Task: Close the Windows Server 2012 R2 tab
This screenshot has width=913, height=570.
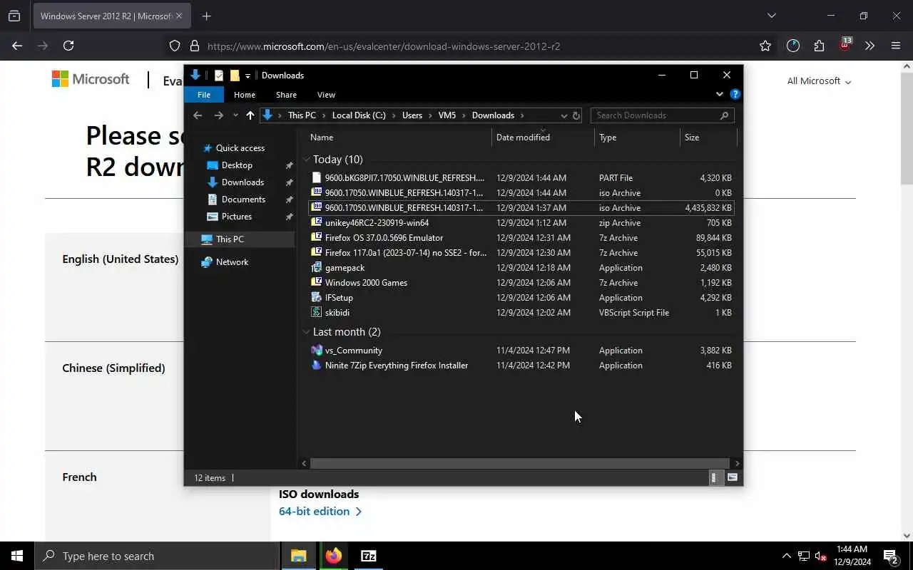Action: tap(179, 16)
